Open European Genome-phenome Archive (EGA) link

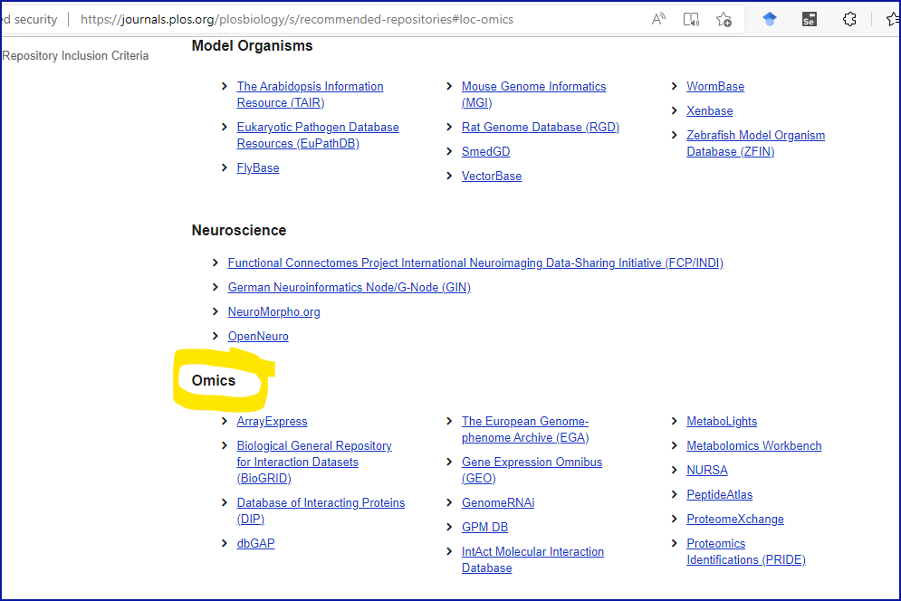click(x=525, y=430)
